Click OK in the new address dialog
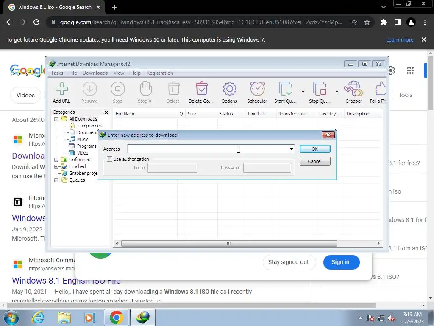 315,149
